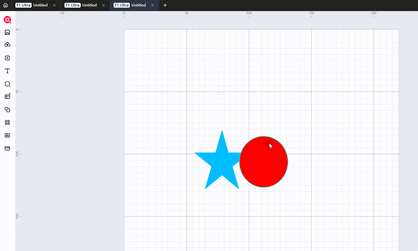Add a new tab with plus button
Image resolution: width=418 pixels, height=251 pixels.
coord(165,5)
